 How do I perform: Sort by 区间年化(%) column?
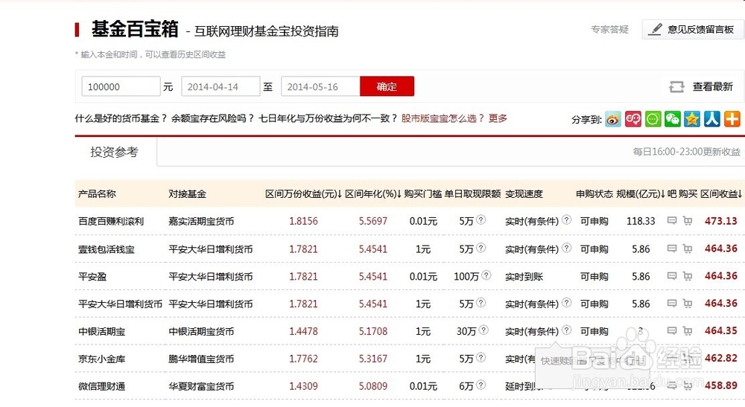point(373,194)
